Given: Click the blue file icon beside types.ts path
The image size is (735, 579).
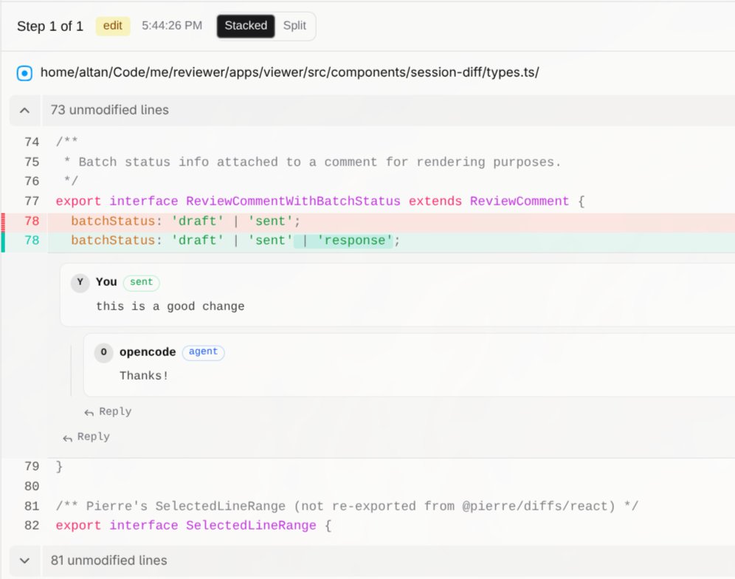Looking at the screenshot, I should pos(24,73).
